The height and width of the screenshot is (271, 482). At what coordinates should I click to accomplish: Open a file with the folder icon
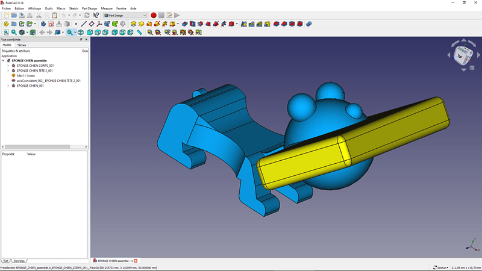[x=14, y=16]
